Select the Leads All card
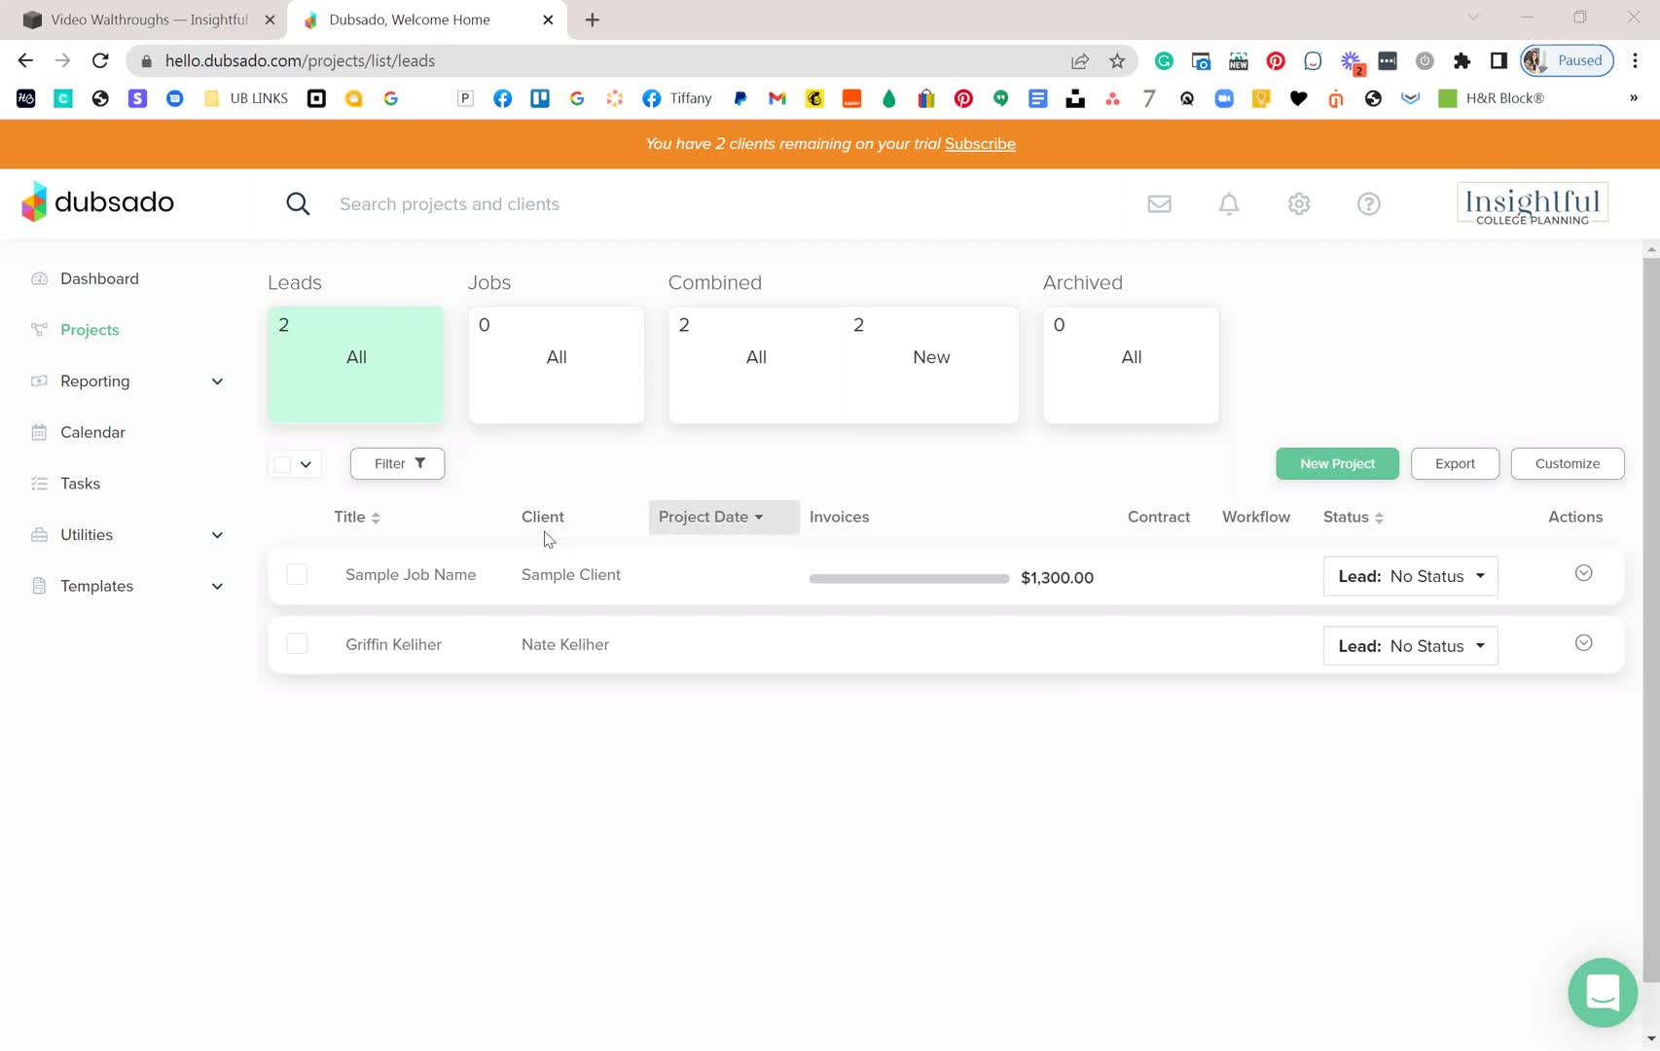The width and height of the screenshot is (1660, 1051). [356, 365]
